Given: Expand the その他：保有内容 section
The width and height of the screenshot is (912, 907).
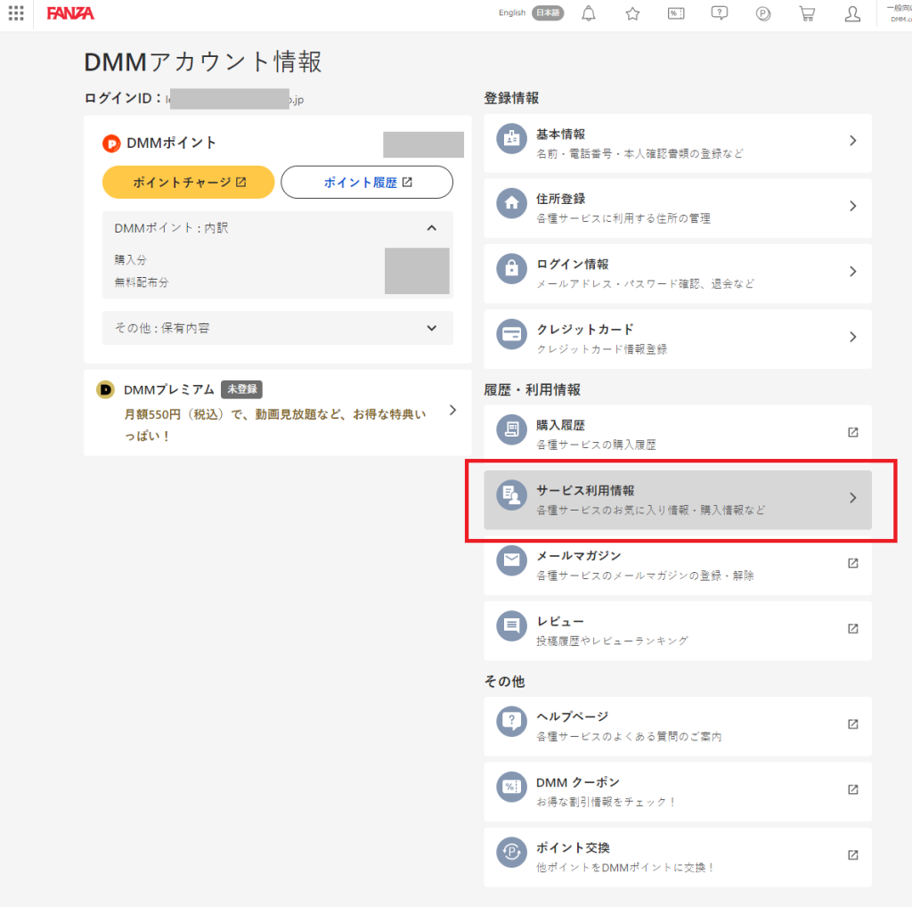Looking at the screenshot, I should click(432, 328).
